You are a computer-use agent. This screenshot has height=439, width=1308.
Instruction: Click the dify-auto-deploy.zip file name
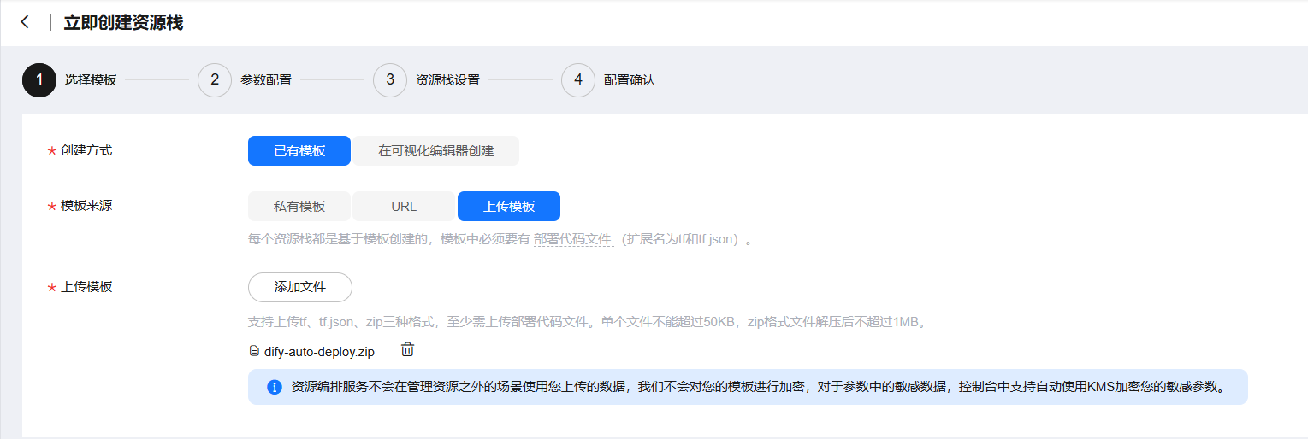pos(319,351)
